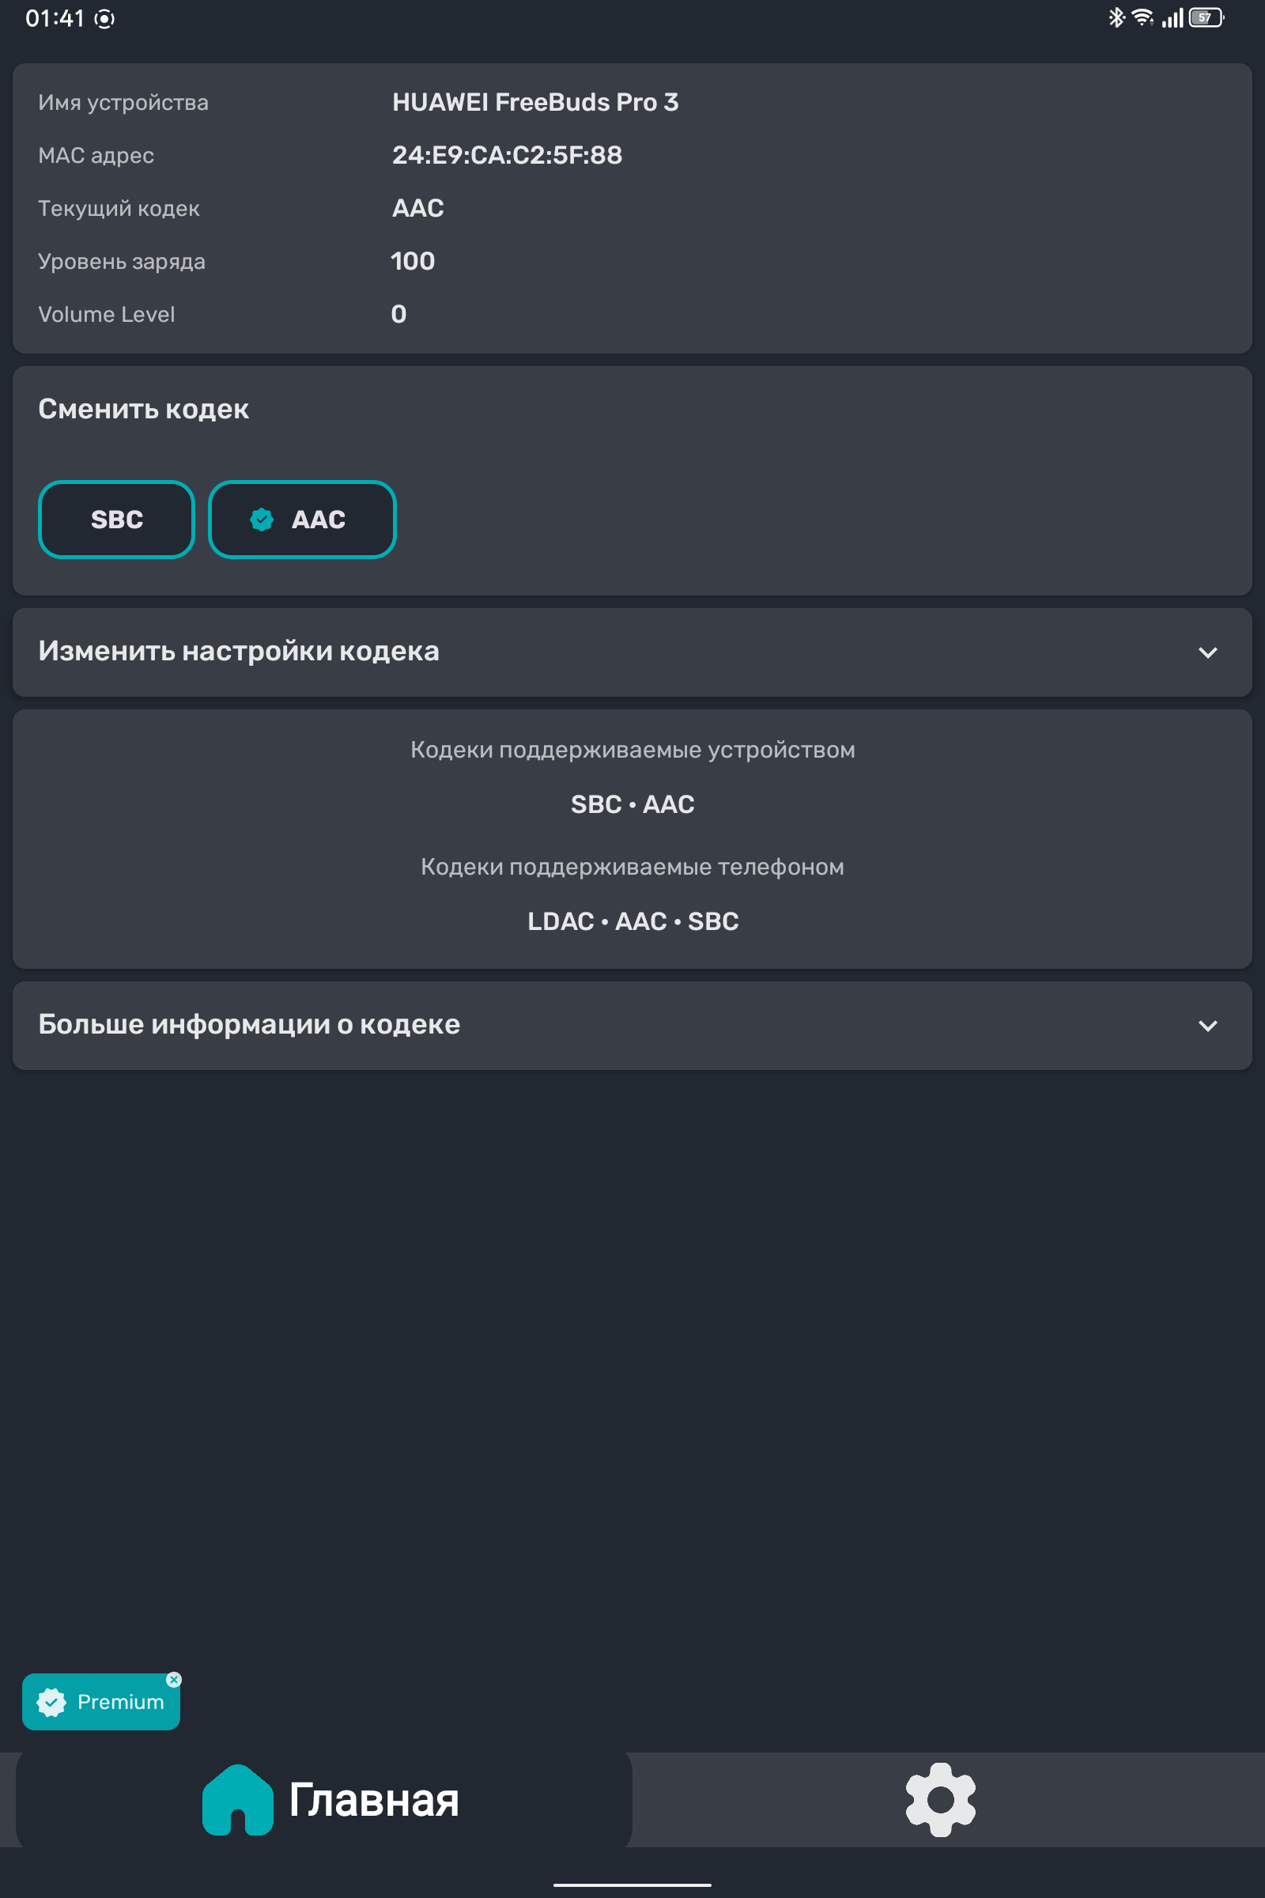Tap the Premium checkmark badge icon
The image size is (1265, 1898).
point(51,1702)
